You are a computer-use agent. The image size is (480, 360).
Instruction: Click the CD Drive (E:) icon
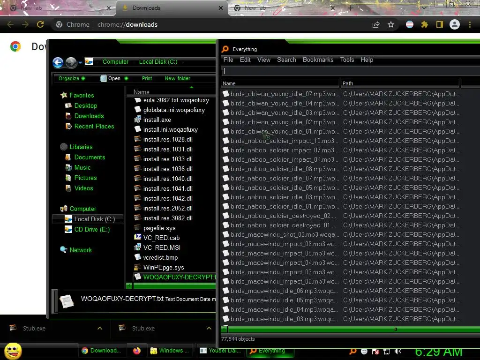pyautogui.click(x=68, y=229)
